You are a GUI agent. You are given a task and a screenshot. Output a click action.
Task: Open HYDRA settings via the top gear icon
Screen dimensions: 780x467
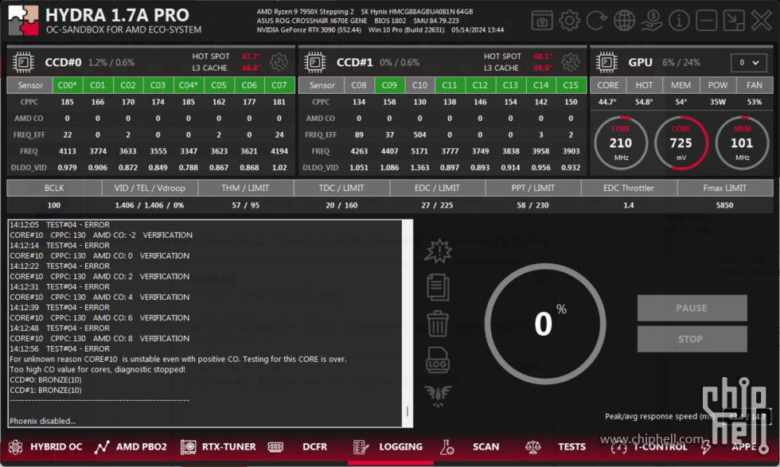[569, 21]
